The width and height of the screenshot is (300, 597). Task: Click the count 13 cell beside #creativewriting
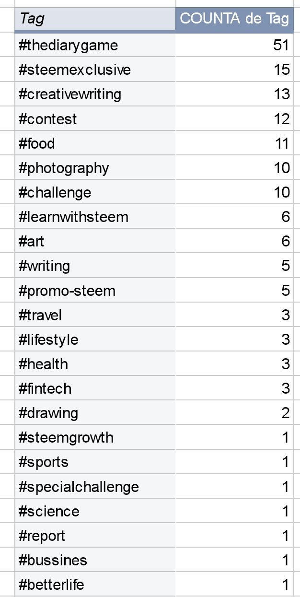point(234,94)
